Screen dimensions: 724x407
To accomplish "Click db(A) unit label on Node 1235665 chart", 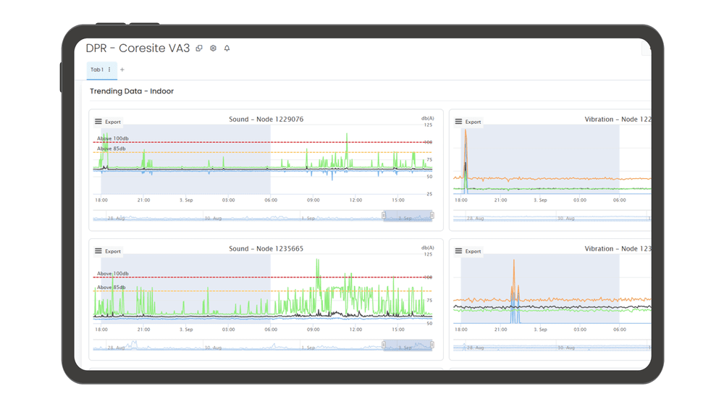I will click(x=428, y=248).
